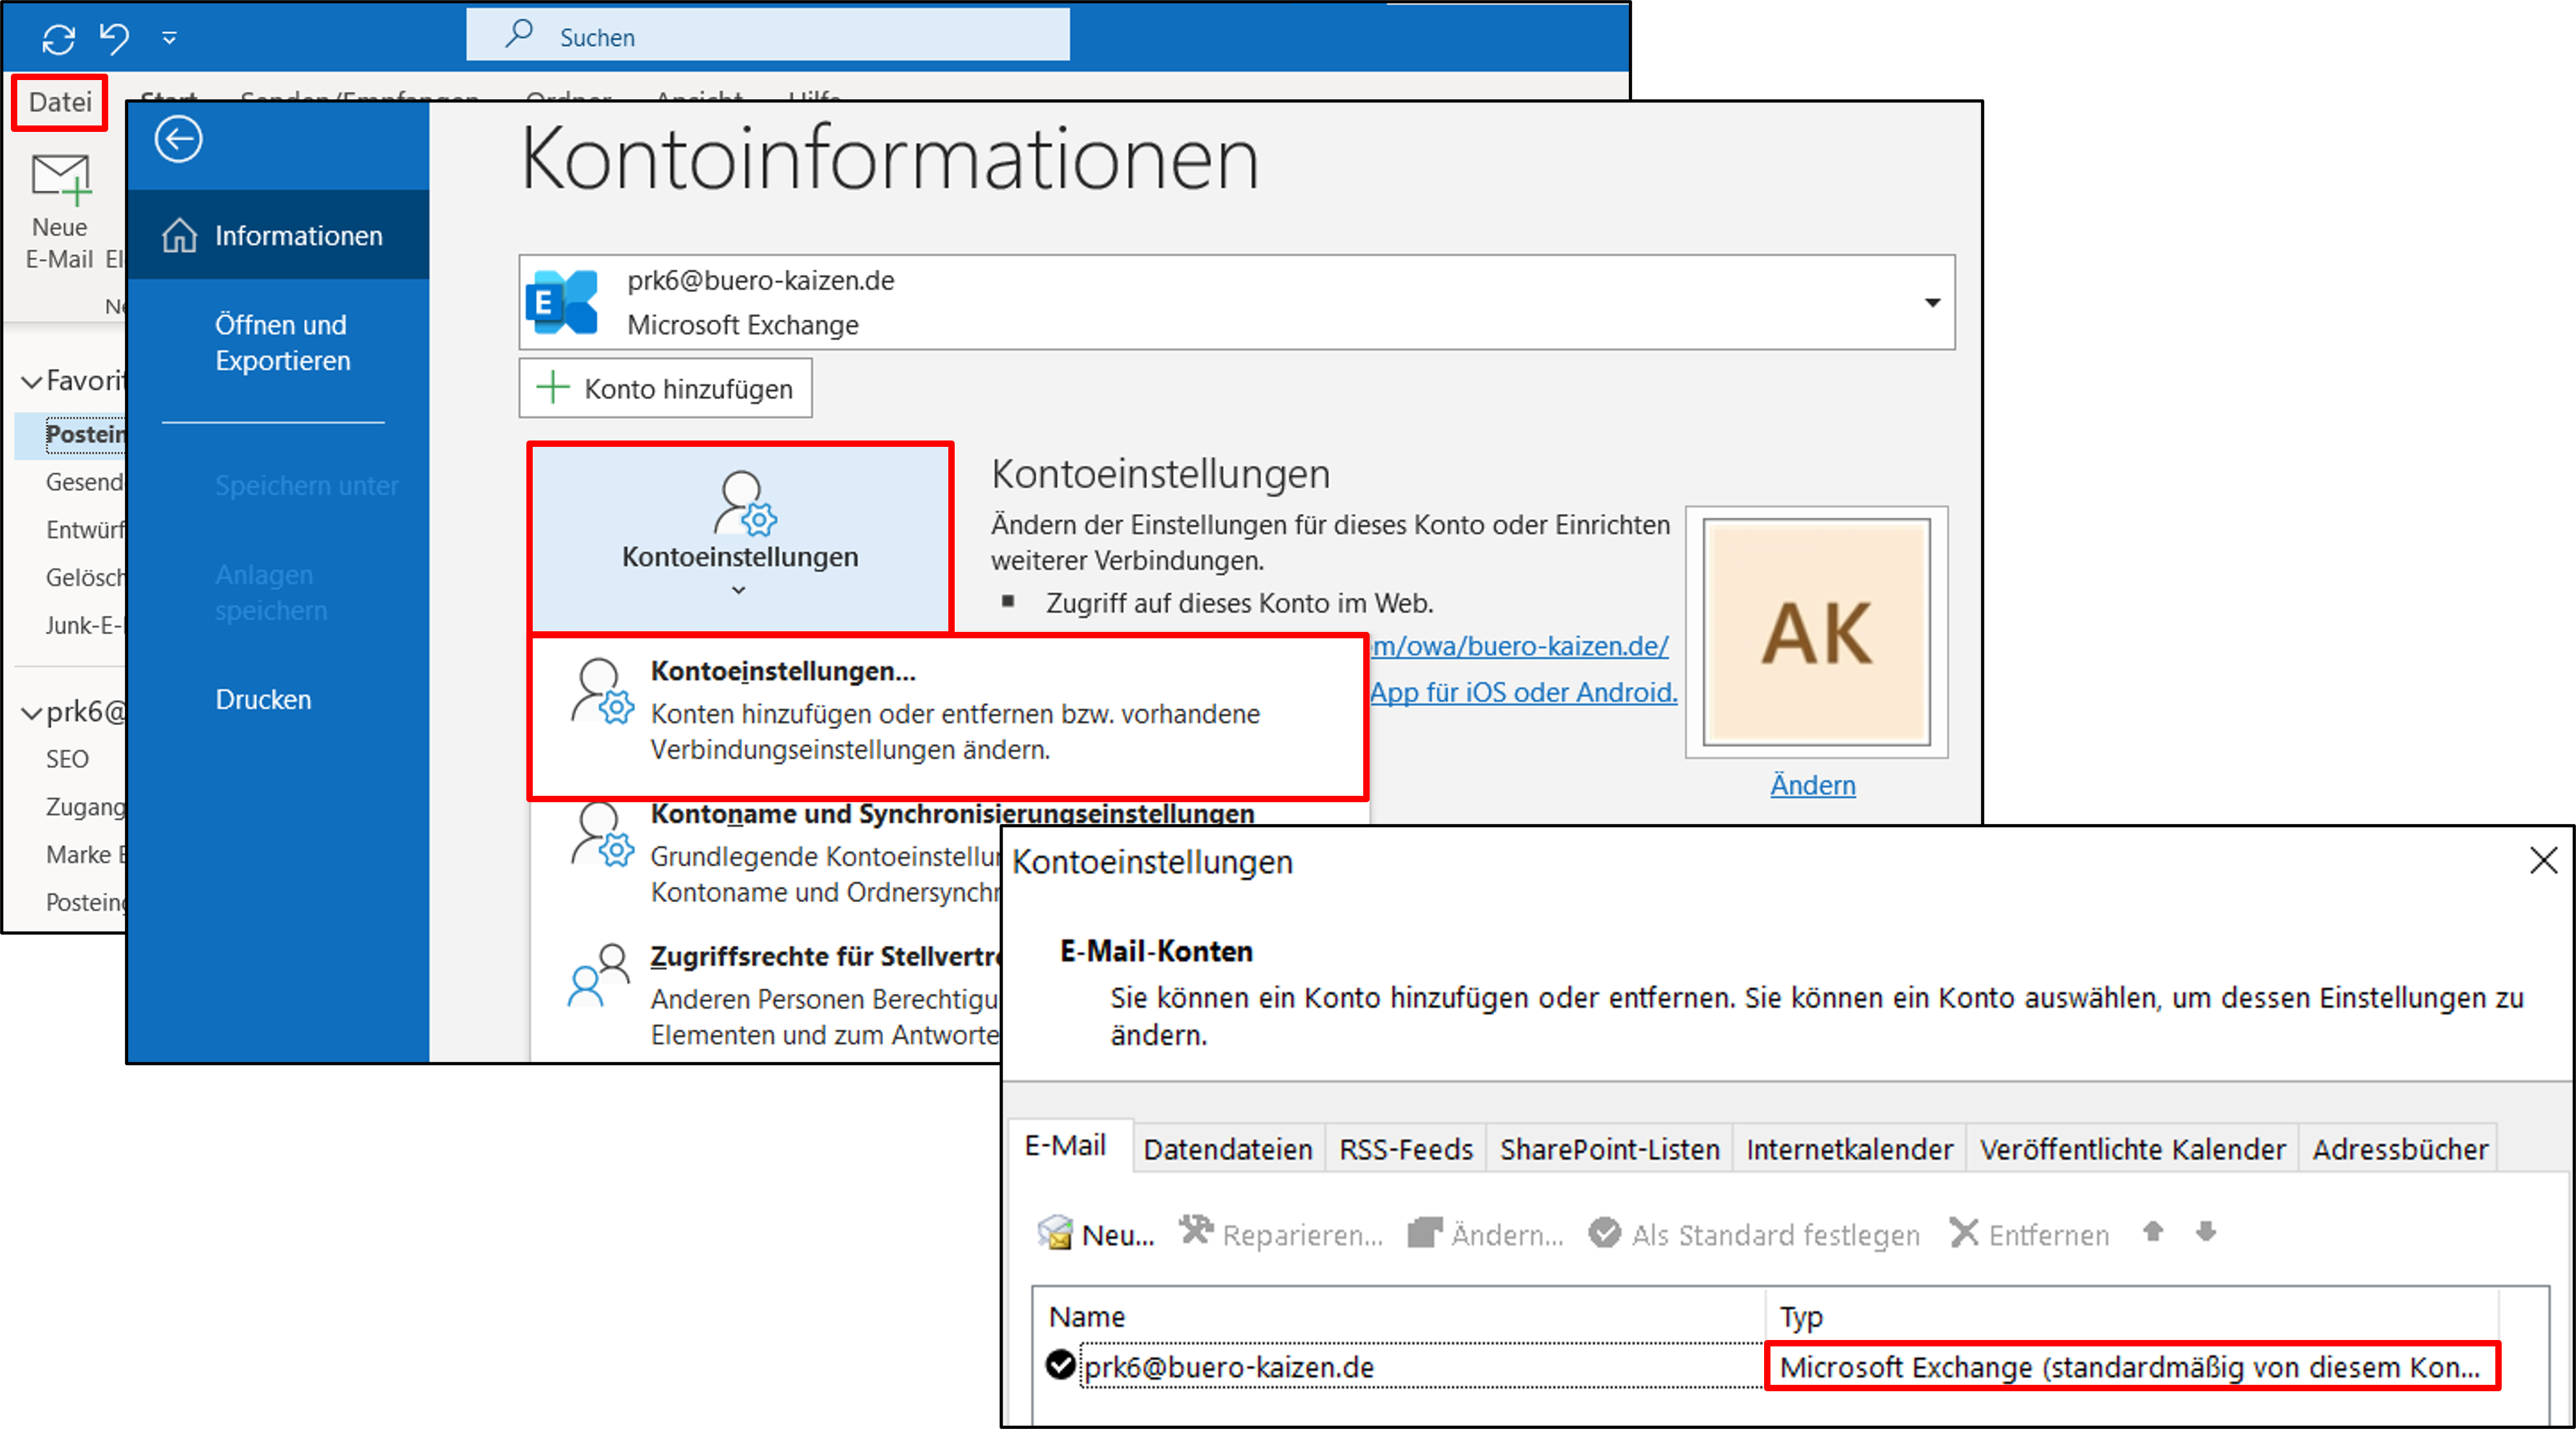The image size is (2576, 1429).
Task: Click the Microsoft Exchange type cell
Action: tap(2132, 1366)
